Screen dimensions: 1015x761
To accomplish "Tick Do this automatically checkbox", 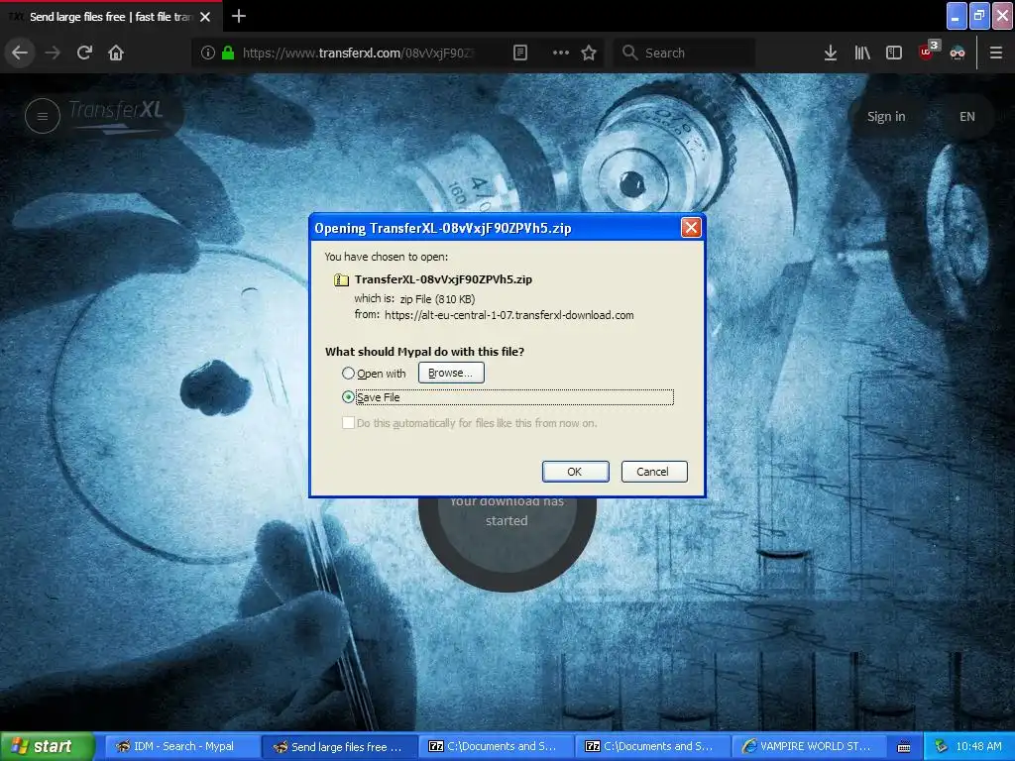I will pyautogui.click(x=348, y=423).
